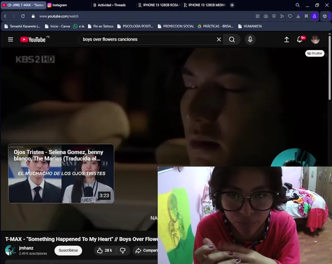Search open tabs with magnifier icon
Screen dimensions: 332x264
(297, 5)
